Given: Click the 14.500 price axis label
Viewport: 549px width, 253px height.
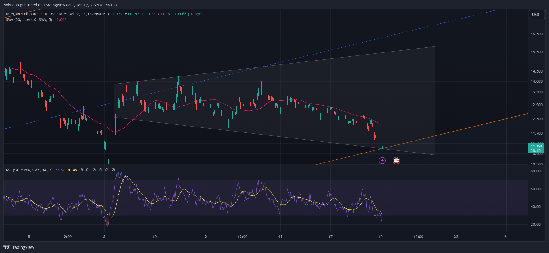Looking at the screenshot, I should (537, 71).
